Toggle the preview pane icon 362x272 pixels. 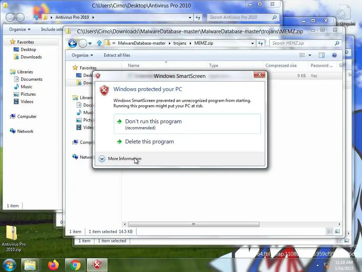322,55
